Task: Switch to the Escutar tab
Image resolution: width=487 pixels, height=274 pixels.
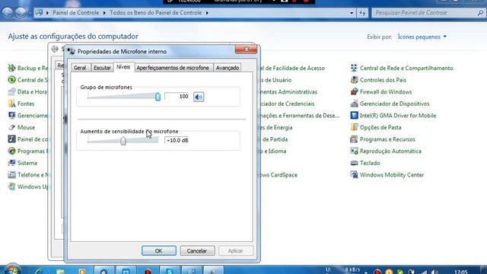Action: 102,68
